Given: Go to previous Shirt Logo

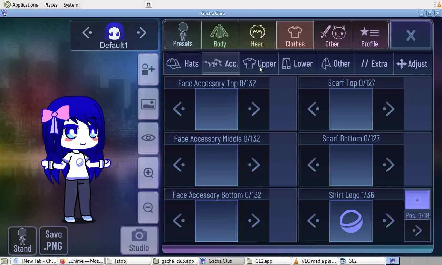Looking at the screenshot, I should click(314, 221).
